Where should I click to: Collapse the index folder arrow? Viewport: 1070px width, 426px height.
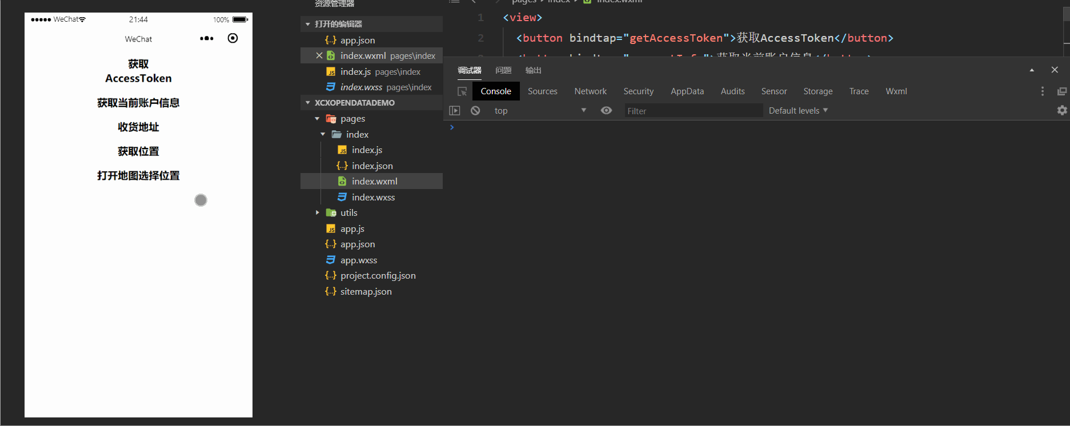point(323,134)
